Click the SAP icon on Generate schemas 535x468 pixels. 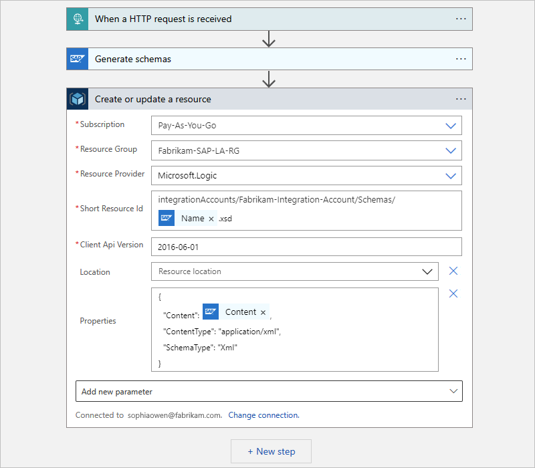[x=78, y=59]
